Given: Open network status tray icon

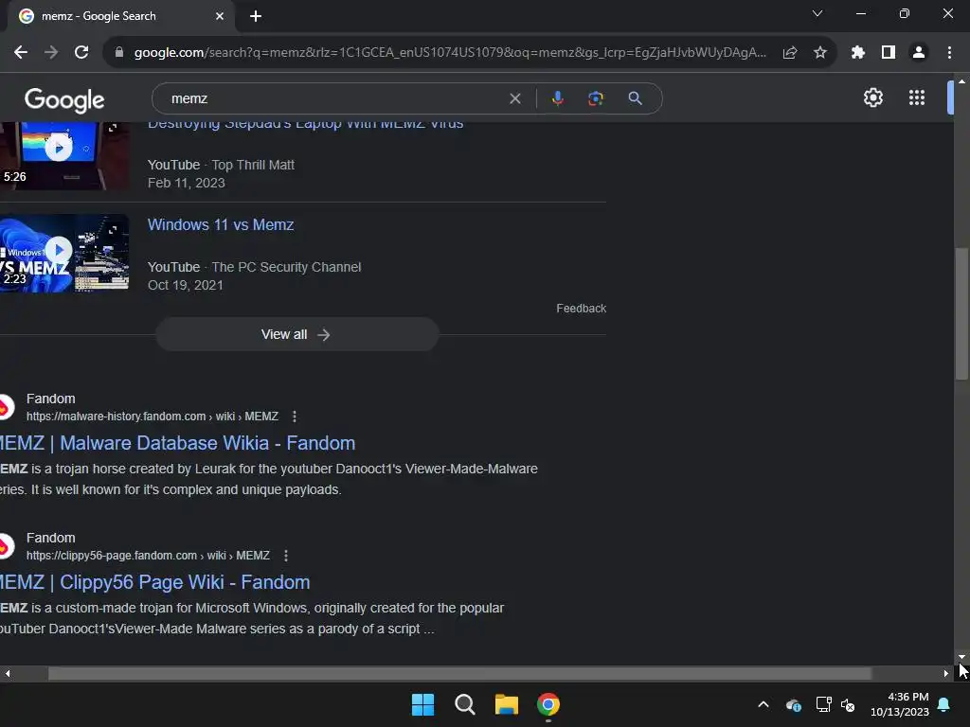Looking at the screenshot, I should [823, 704].
